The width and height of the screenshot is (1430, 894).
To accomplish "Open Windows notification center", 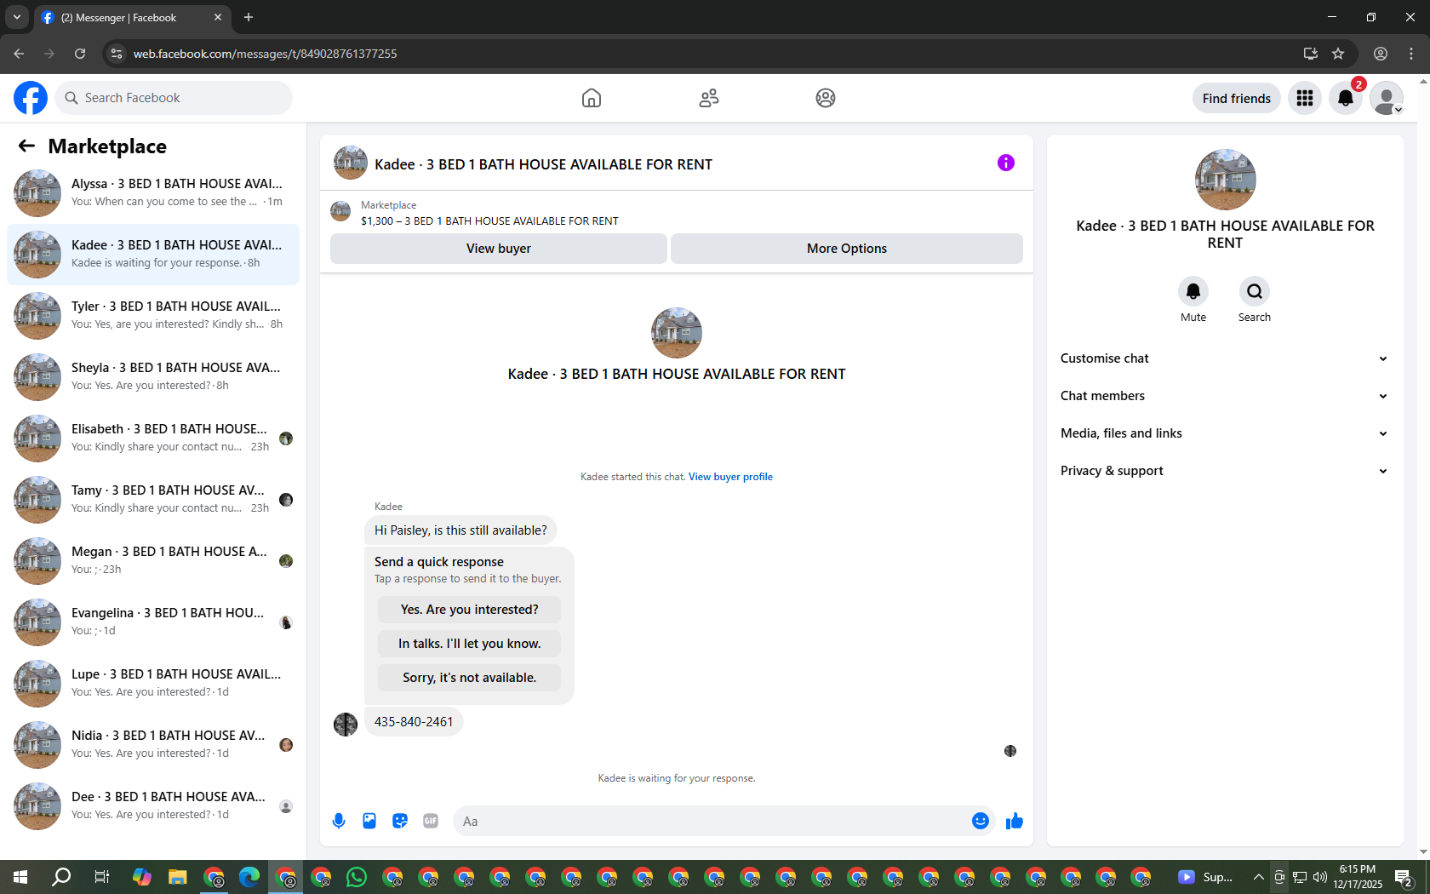I will pyautogui.click(x=1404, y=877).
